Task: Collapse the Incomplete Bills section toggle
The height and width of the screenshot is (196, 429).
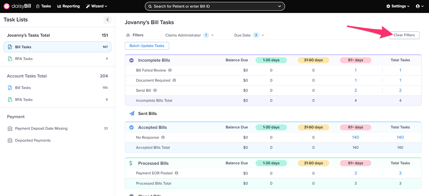Action: [x=131, y=60]
